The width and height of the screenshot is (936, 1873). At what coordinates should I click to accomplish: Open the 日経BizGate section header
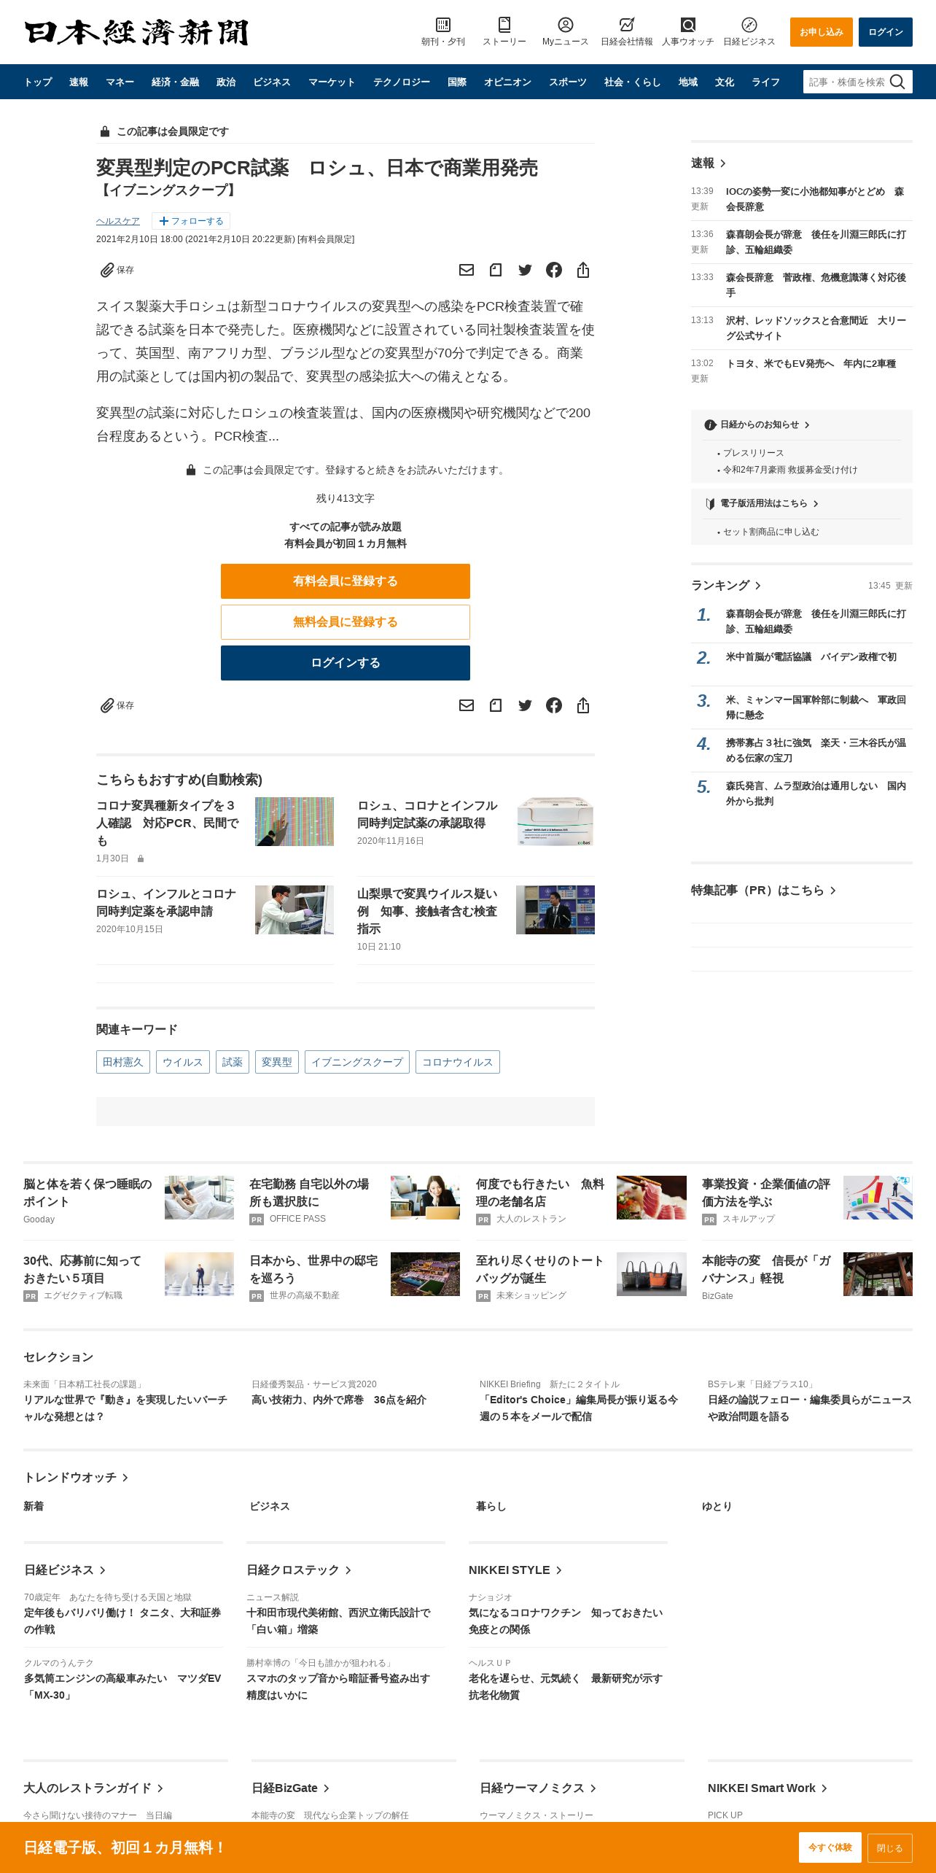[291, 1788]
